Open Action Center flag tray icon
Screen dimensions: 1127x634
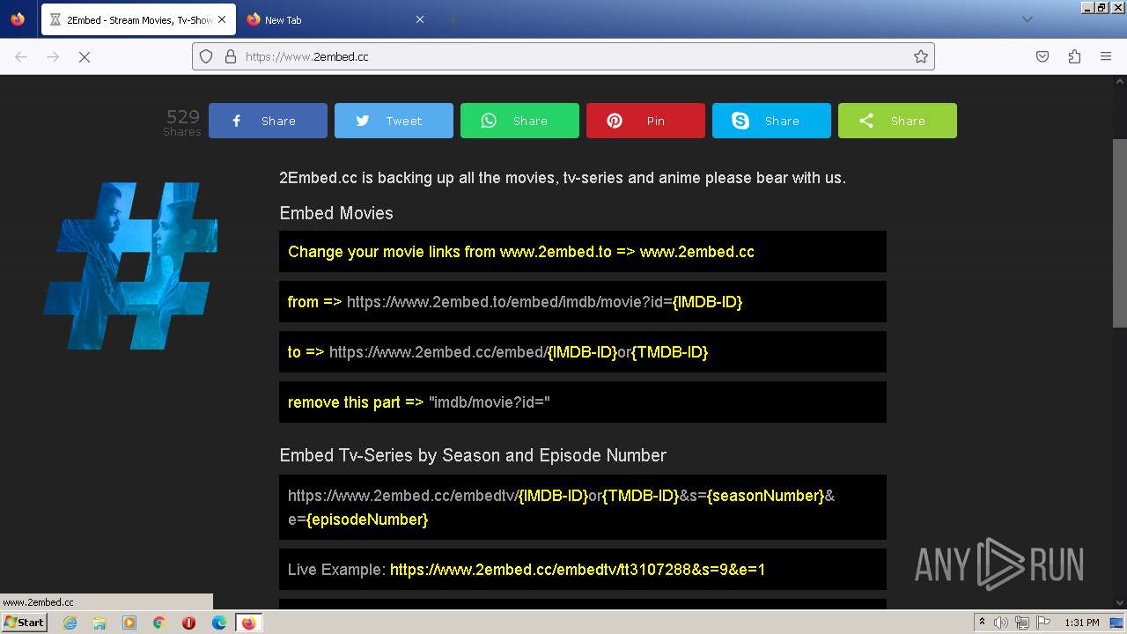pyautogui.click(x=1042, y=623)
